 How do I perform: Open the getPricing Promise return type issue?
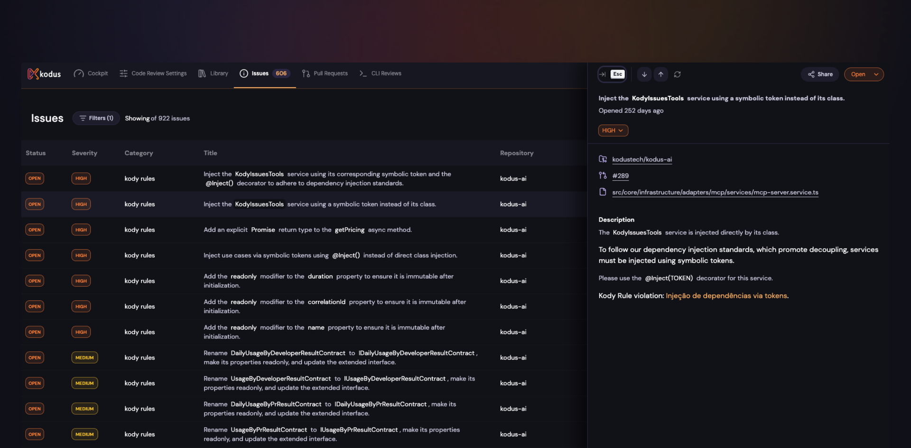click(307, 230)
